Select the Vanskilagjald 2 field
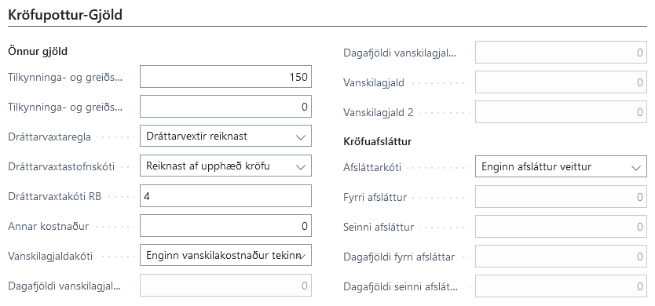The width and height of the screenshot is (655, 306). point(561,112)
